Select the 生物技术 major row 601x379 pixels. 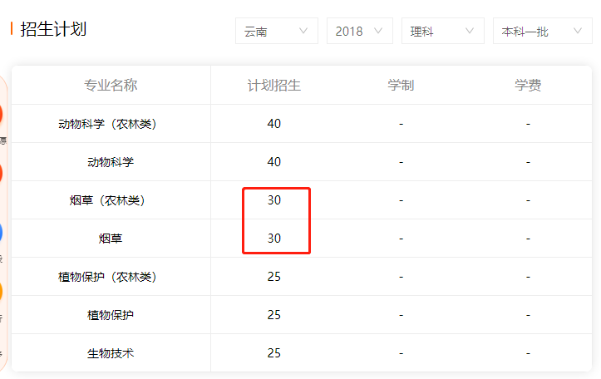click(111, 353)
